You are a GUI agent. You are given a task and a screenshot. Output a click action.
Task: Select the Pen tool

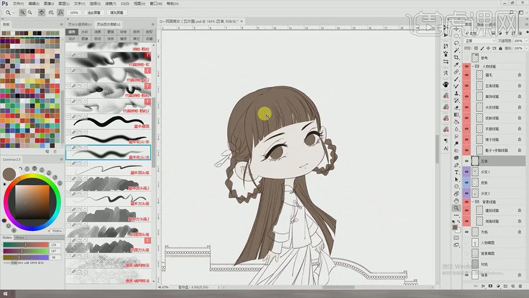456,165
